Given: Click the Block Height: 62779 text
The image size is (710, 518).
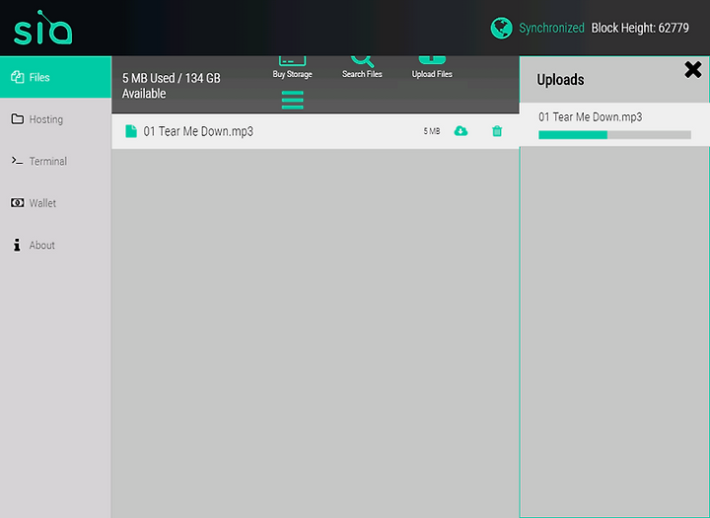Looking at the screenshot, I should [x=640, y=28].
